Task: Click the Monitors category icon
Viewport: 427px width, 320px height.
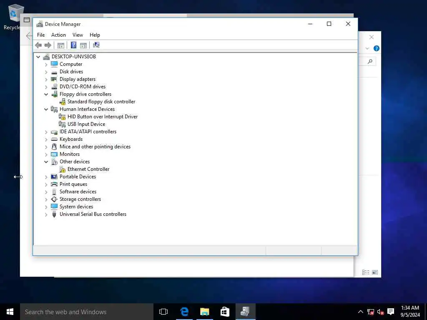Action: pos(54,154)
